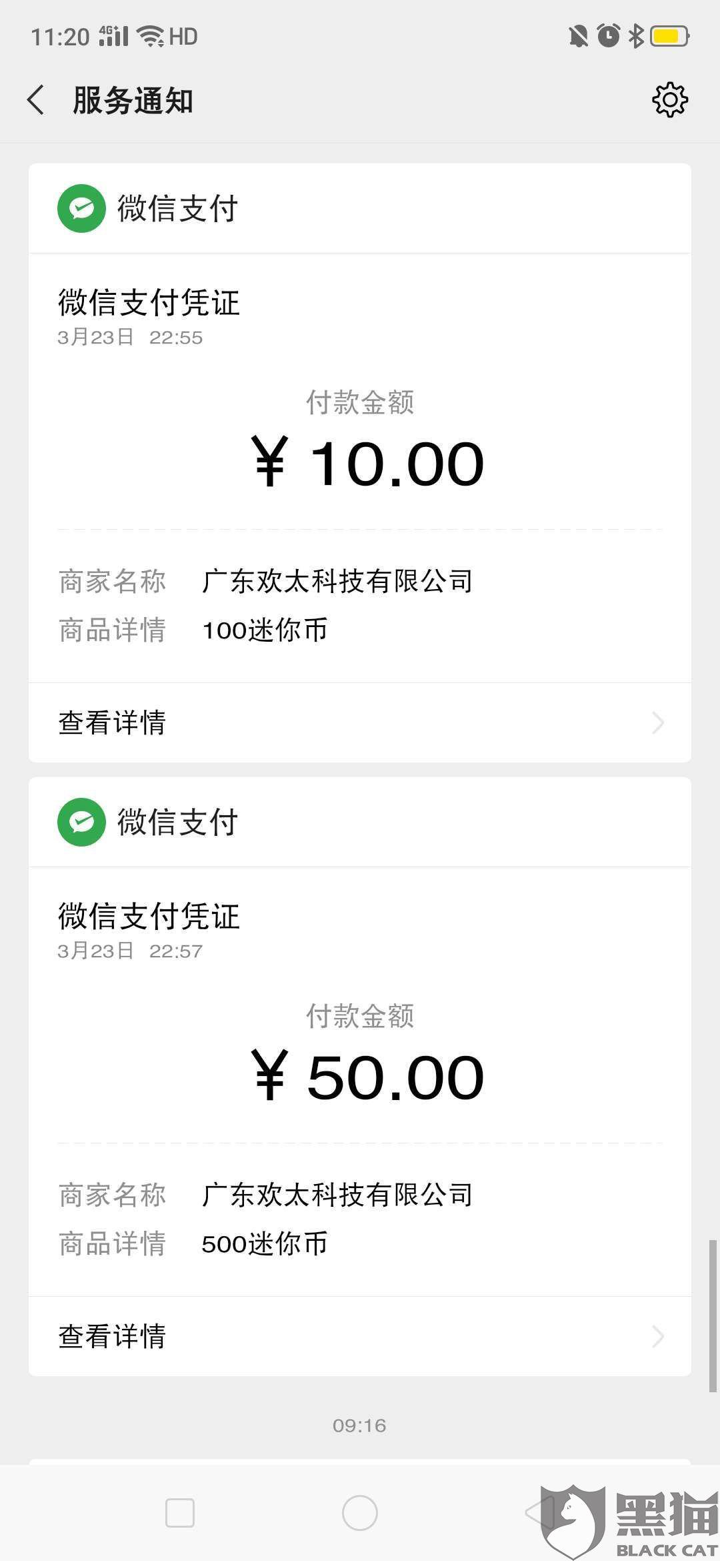Open 查看详情 for the ¥50.00 payment

pyautogui.click(x=112, y=1336)
